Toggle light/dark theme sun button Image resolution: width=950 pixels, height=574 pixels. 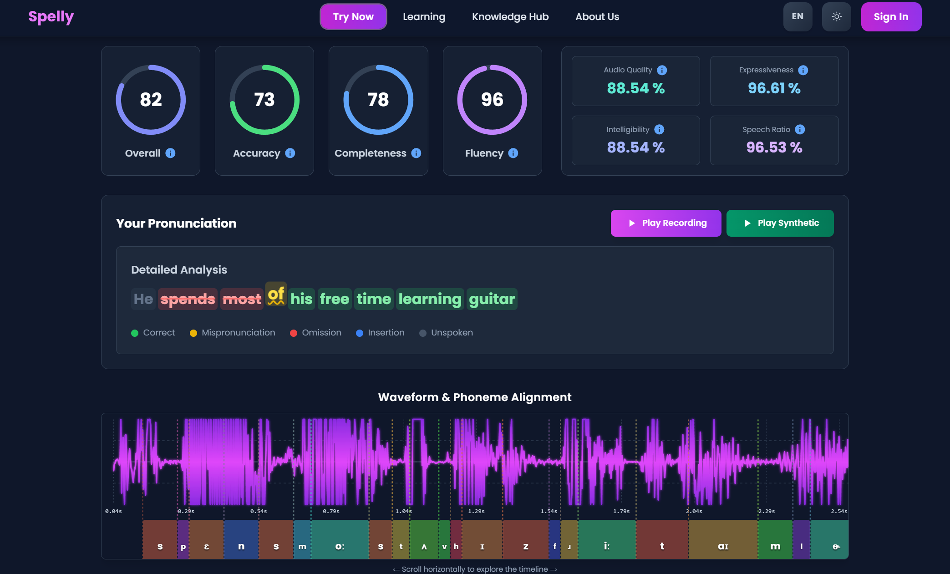point(836,17)
